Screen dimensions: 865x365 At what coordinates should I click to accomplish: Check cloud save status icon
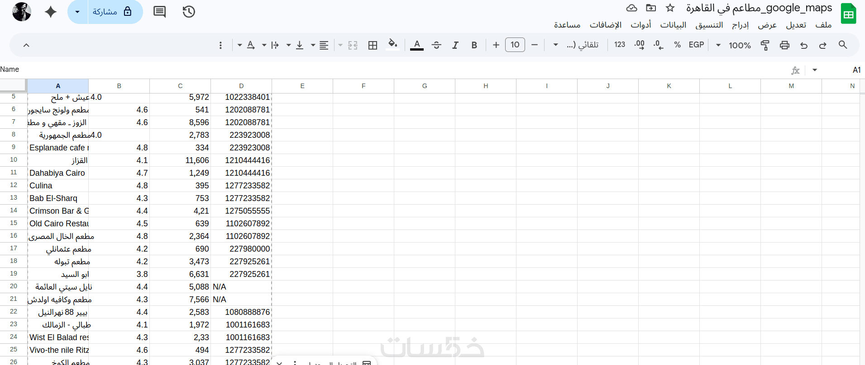click(631, 8)
